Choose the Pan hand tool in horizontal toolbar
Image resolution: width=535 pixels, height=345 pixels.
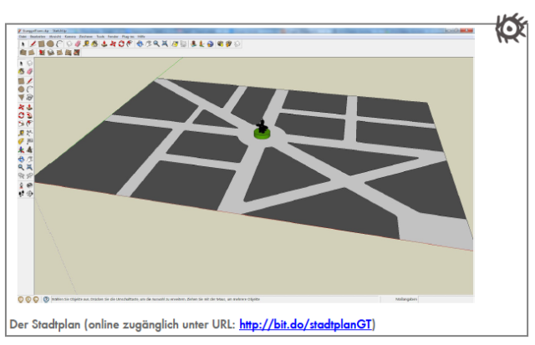pyautogui.click(x=149, y=43)
